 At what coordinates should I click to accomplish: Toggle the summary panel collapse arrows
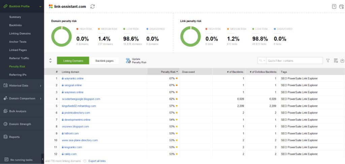click(x=50, y=61)
